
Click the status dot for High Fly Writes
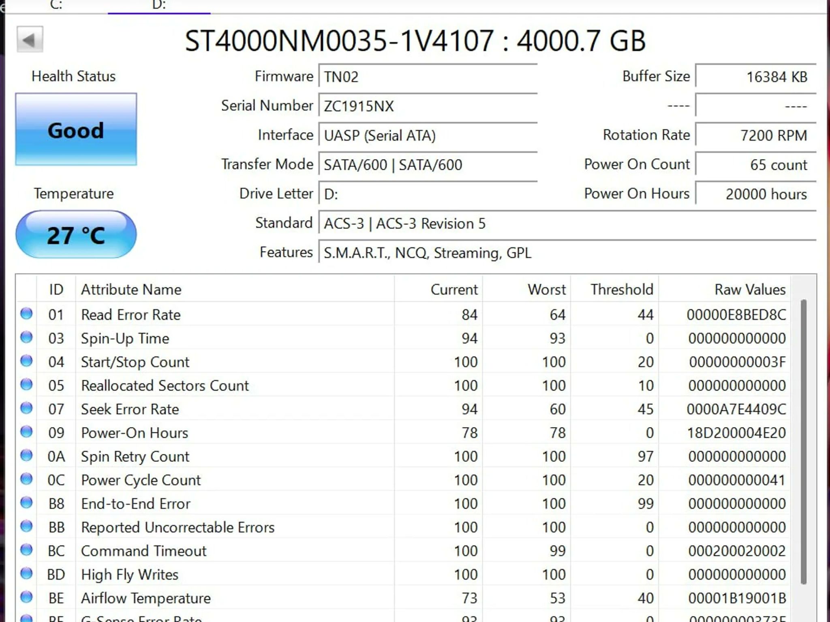point(26,573)
